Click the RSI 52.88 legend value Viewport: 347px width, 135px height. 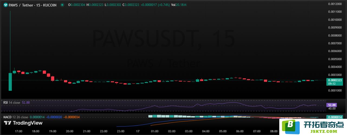coord(26,103)
